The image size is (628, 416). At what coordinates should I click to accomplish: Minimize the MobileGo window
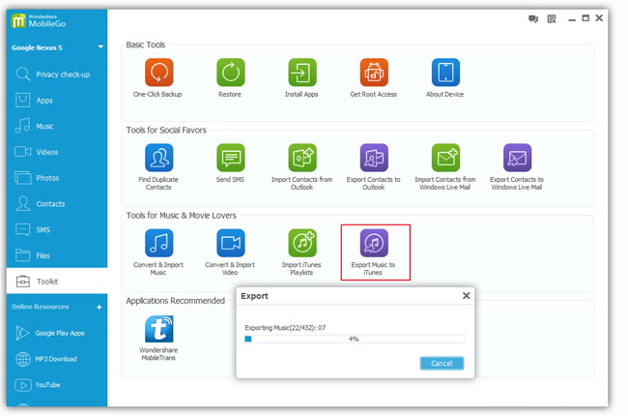(572, 18)
